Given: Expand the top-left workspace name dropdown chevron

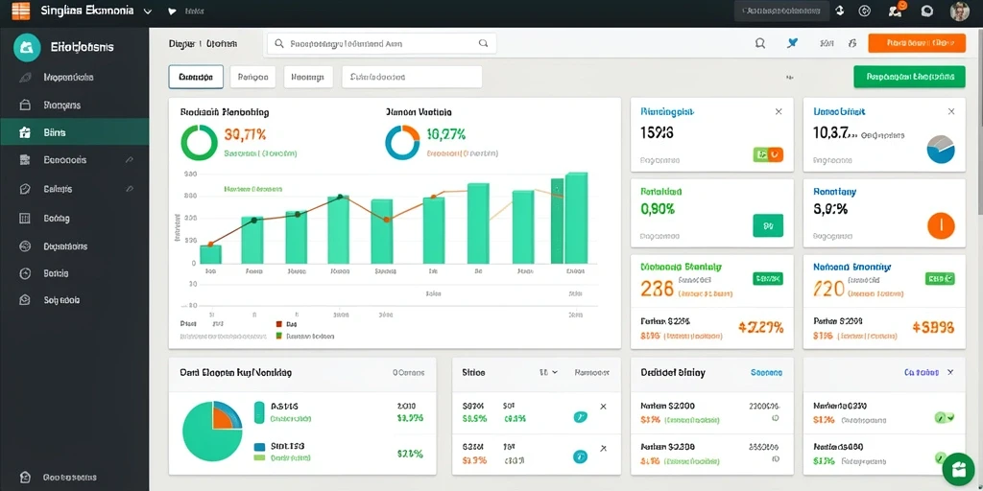Looking at the screenshot, I should (x=148, y=12).
